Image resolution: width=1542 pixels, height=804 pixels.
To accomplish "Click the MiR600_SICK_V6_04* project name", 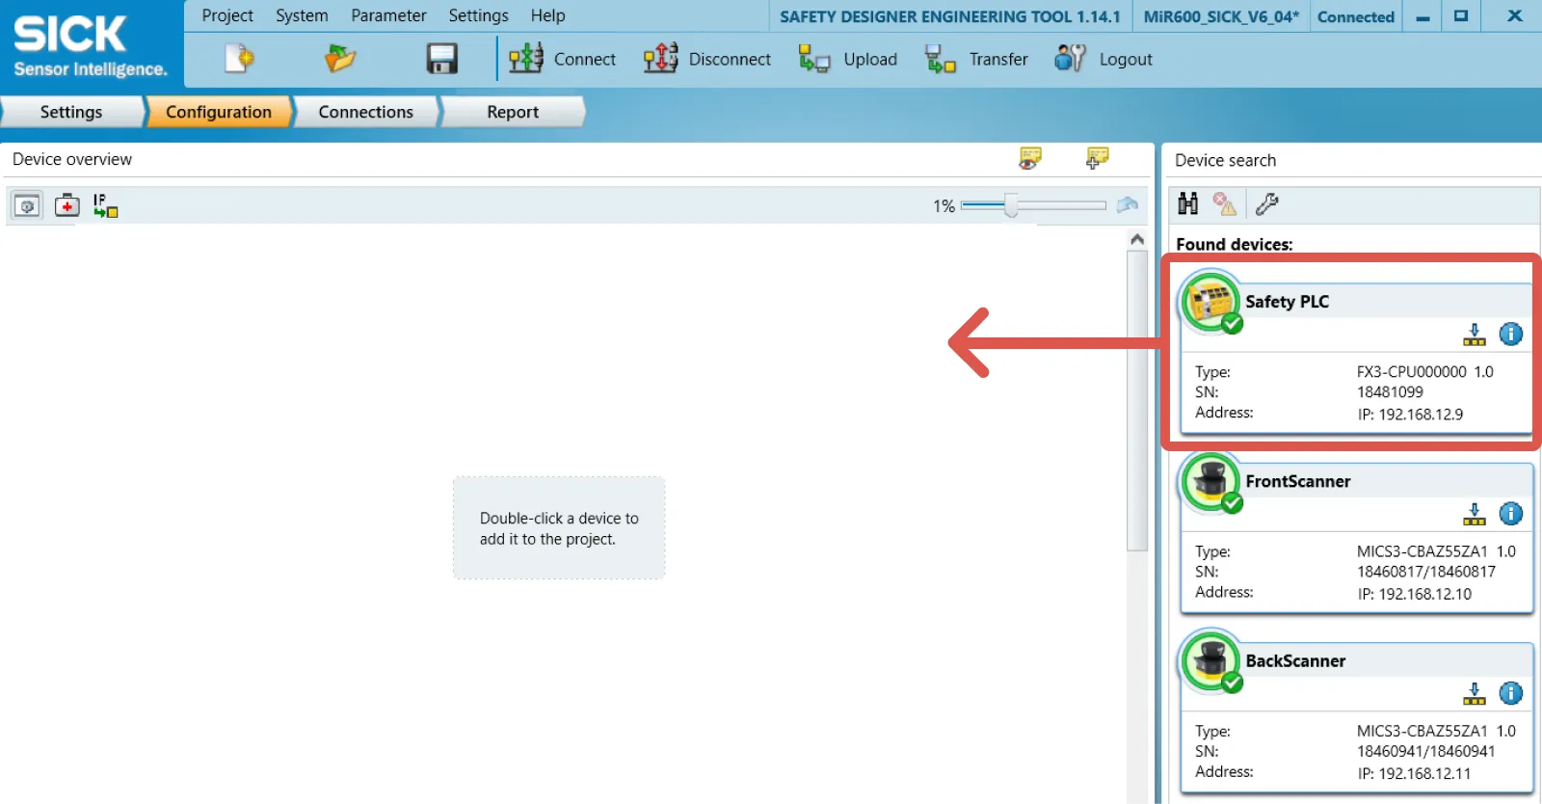I will click(1221, 16).
